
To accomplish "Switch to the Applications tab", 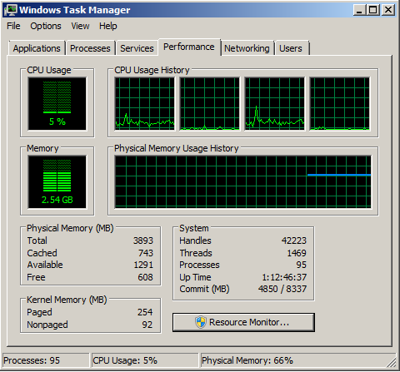I will click(x=37, y=48).
